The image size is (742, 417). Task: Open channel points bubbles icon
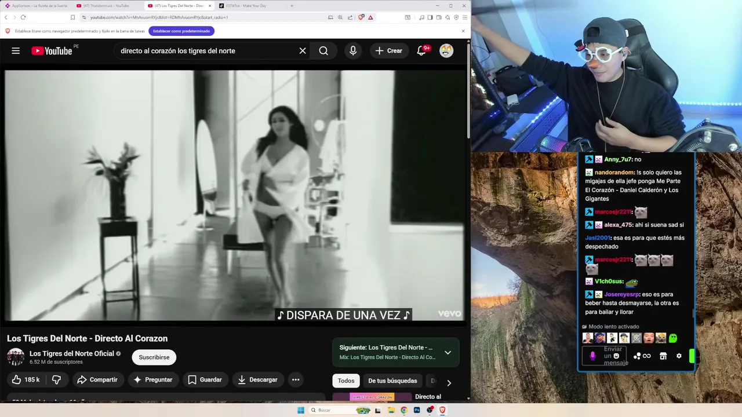click(x=637, y=356)
